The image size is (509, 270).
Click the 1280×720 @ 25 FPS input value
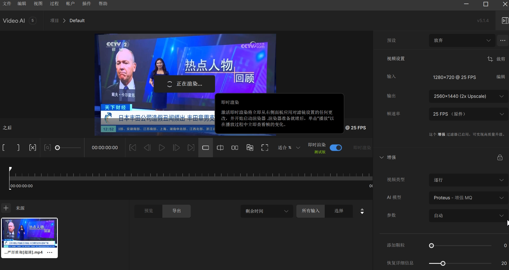coord(454,77)
